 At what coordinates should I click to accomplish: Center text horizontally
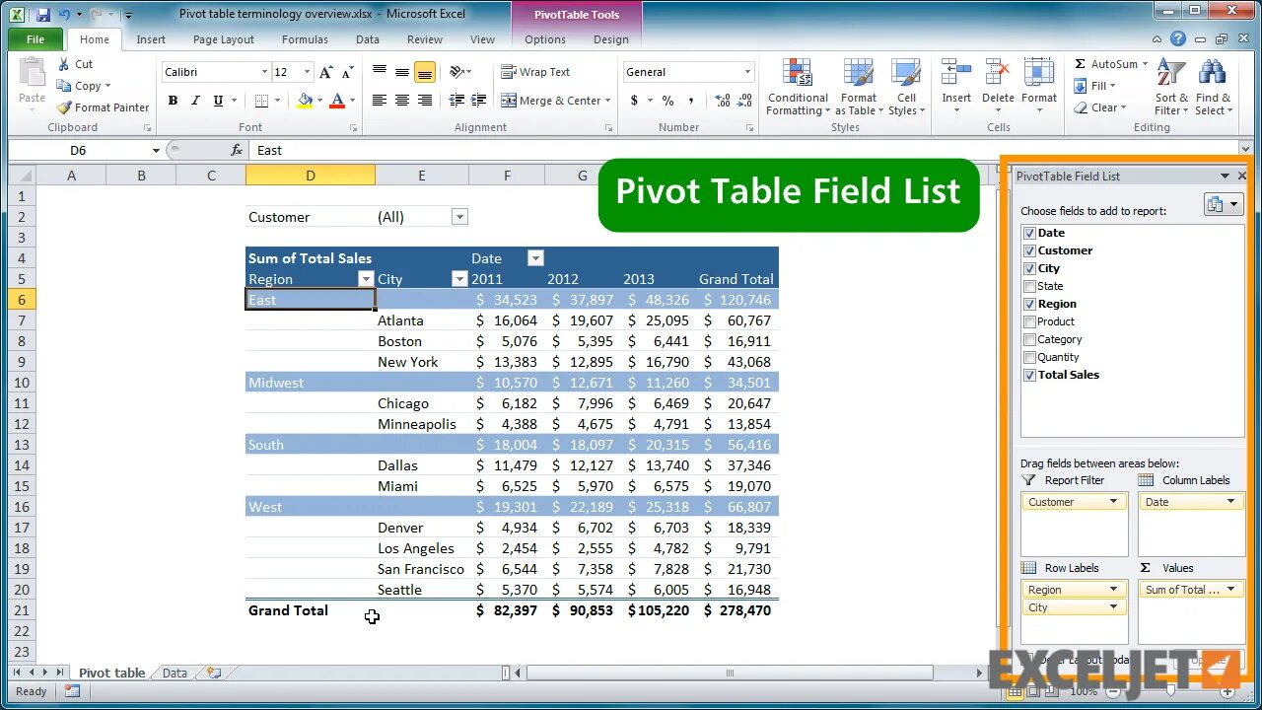tap(402, 101)
